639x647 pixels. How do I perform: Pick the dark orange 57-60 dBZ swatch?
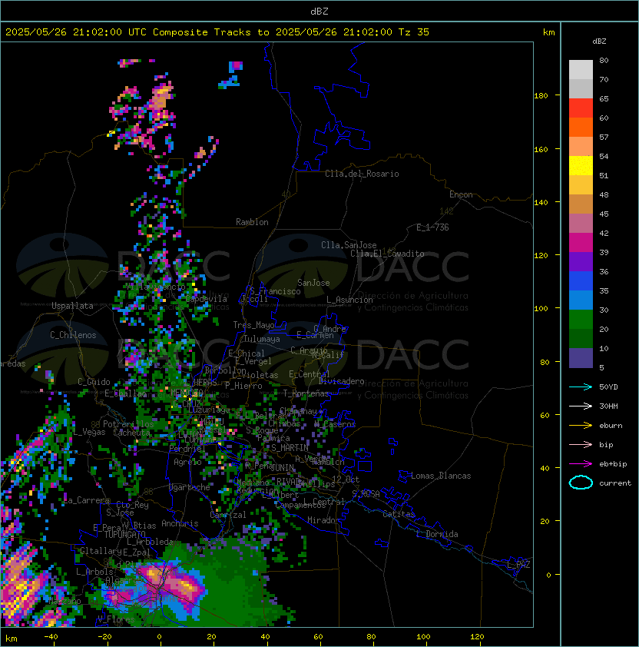point(581,128)
